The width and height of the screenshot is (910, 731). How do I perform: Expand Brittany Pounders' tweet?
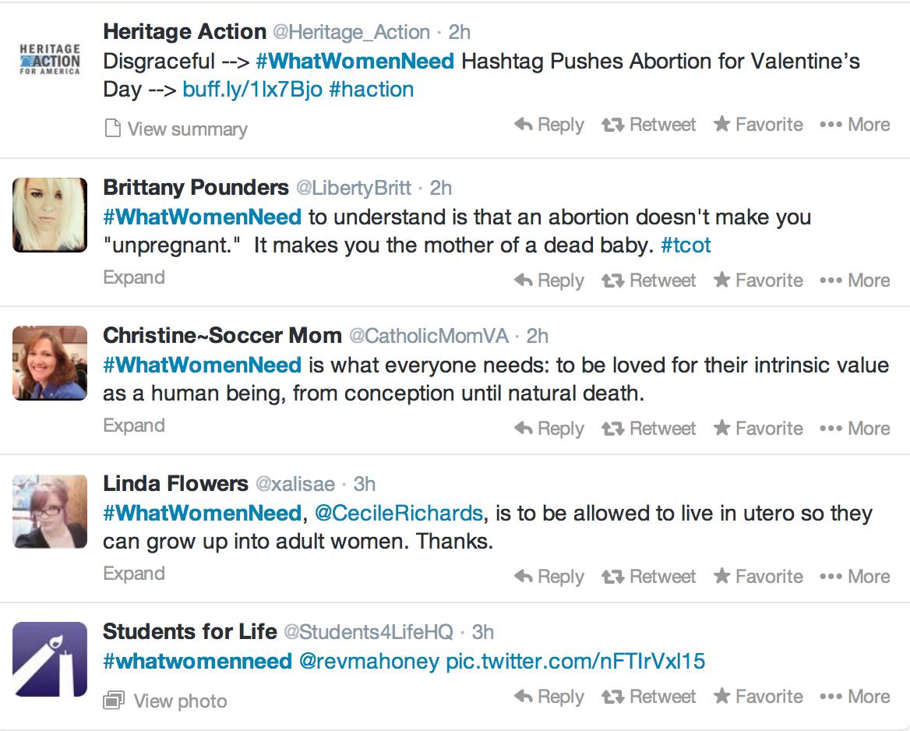click(x=134, y=277)
